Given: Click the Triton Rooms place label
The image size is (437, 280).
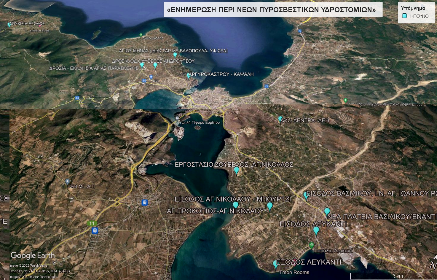Looking at the screenshot, I should tap(294, 272).
